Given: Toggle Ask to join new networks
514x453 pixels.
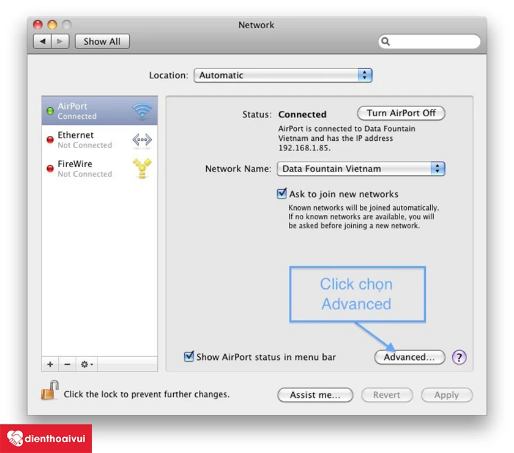Looking at the screenshot, I should point(281,193).
